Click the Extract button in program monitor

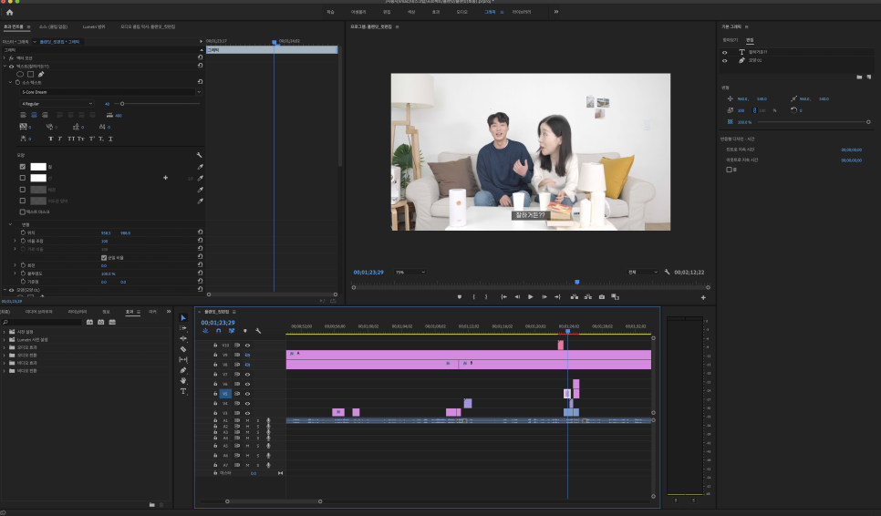coord(587,297)
